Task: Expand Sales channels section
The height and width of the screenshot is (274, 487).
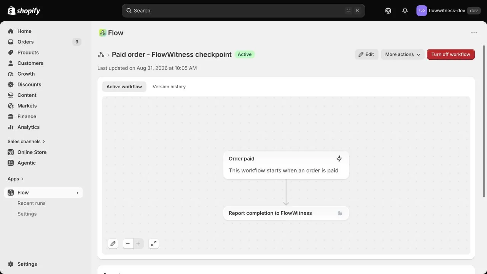Action: click(x=27, y=142)
